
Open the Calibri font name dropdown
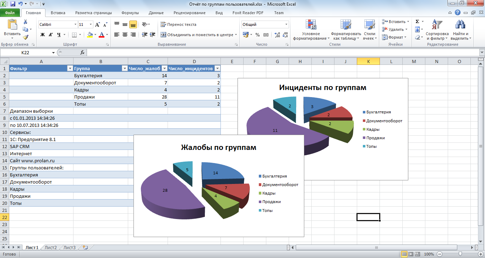[75, 24]
